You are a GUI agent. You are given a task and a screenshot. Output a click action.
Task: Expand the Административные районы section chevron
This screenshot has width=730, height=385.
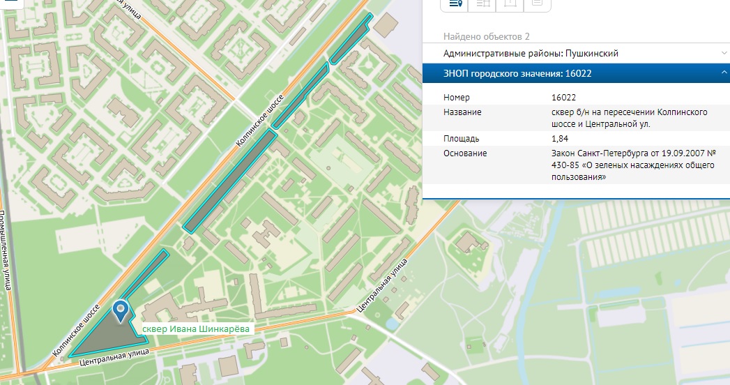(724, 53)
